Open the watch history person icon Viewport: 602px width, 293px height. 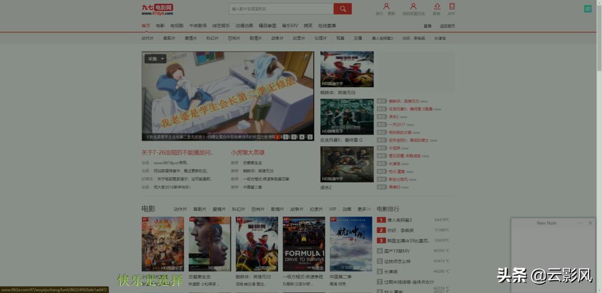[414, 7]
